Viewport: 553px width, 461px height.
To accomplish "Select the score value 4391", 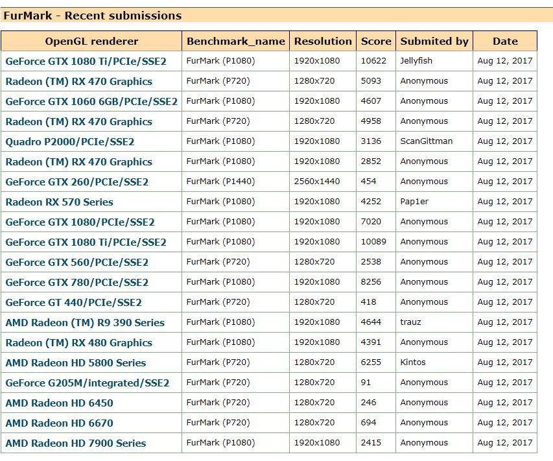I will (371, 342).
